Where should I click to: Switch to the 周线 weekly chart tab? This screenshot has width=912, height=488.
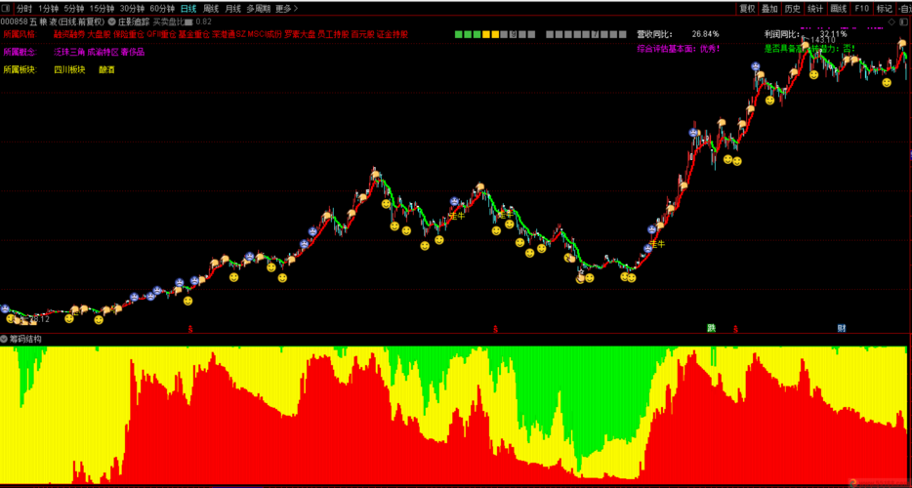coord(211,8)
